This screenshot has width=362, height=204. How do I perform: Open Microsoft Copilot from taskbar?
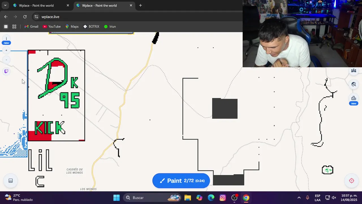click(x=199, y=198)
